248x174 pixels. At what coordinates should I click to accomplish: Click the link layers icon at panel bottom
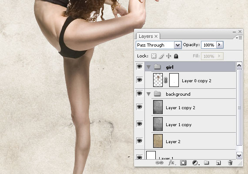(159, 163)
